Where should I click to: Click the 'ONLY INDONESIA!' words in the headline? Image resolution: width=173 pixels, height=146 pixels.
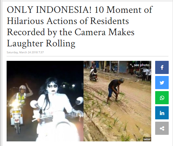click(49, 10)
